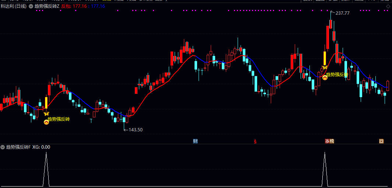The image size is (392, 188).
Task: Click the 趋势强反转F indicator name
Action: [x=18, y=147]
